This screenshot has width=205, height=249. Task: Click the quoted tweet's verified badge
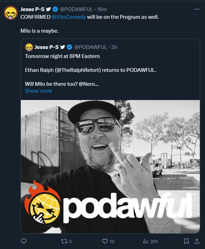(69, 47)
